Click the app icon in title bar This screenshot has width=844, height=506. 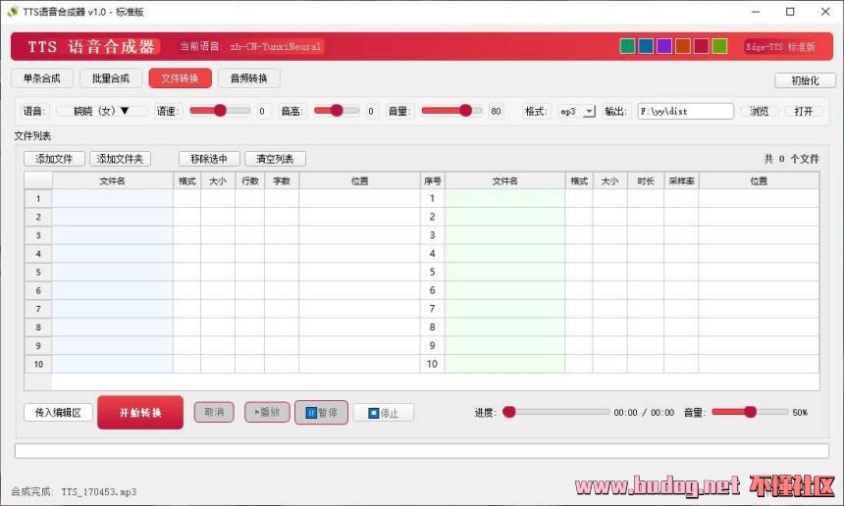(13, 12)
